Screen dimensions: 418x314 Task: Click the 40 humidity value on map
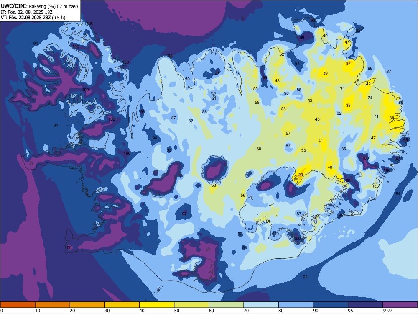click(330, 167)
